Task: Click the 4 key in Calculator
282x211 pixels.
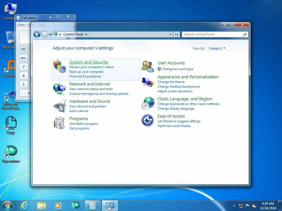Action: coord(24,76)
